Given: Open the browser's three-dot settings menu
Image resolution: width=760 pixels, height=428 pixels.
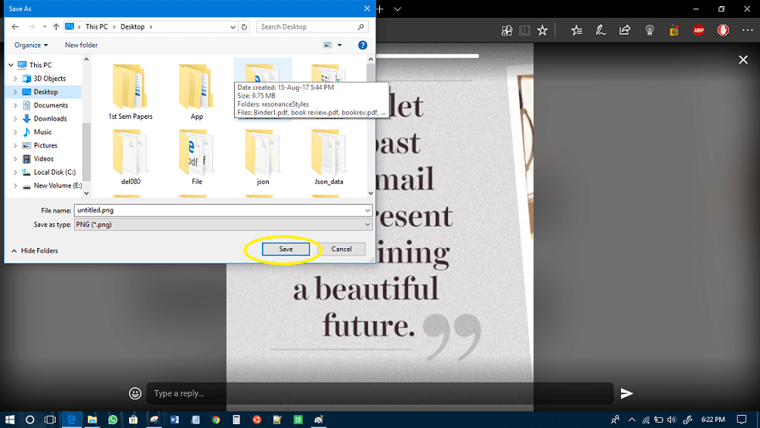Looking at the screenshot, I should 747,30.
